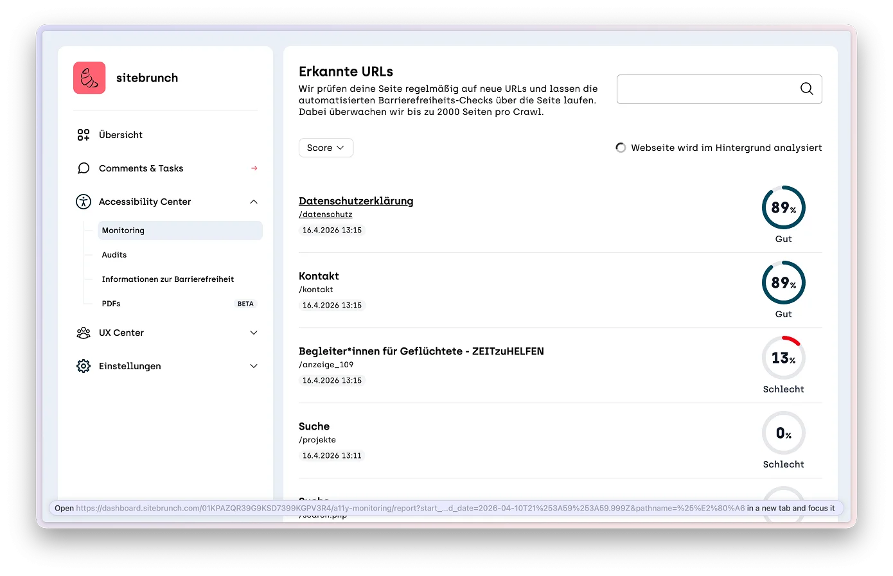Open the Score filter dropdown

pyautogui.click(x=326, y=147)
